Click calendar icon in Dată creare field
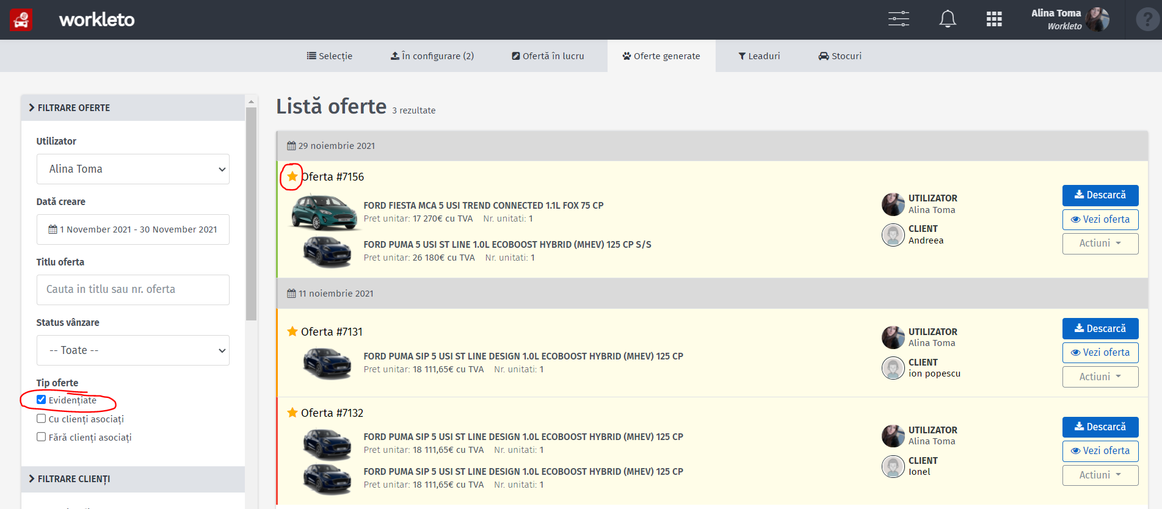Screen dimensions: 1162x509 (x=53, y=229)
